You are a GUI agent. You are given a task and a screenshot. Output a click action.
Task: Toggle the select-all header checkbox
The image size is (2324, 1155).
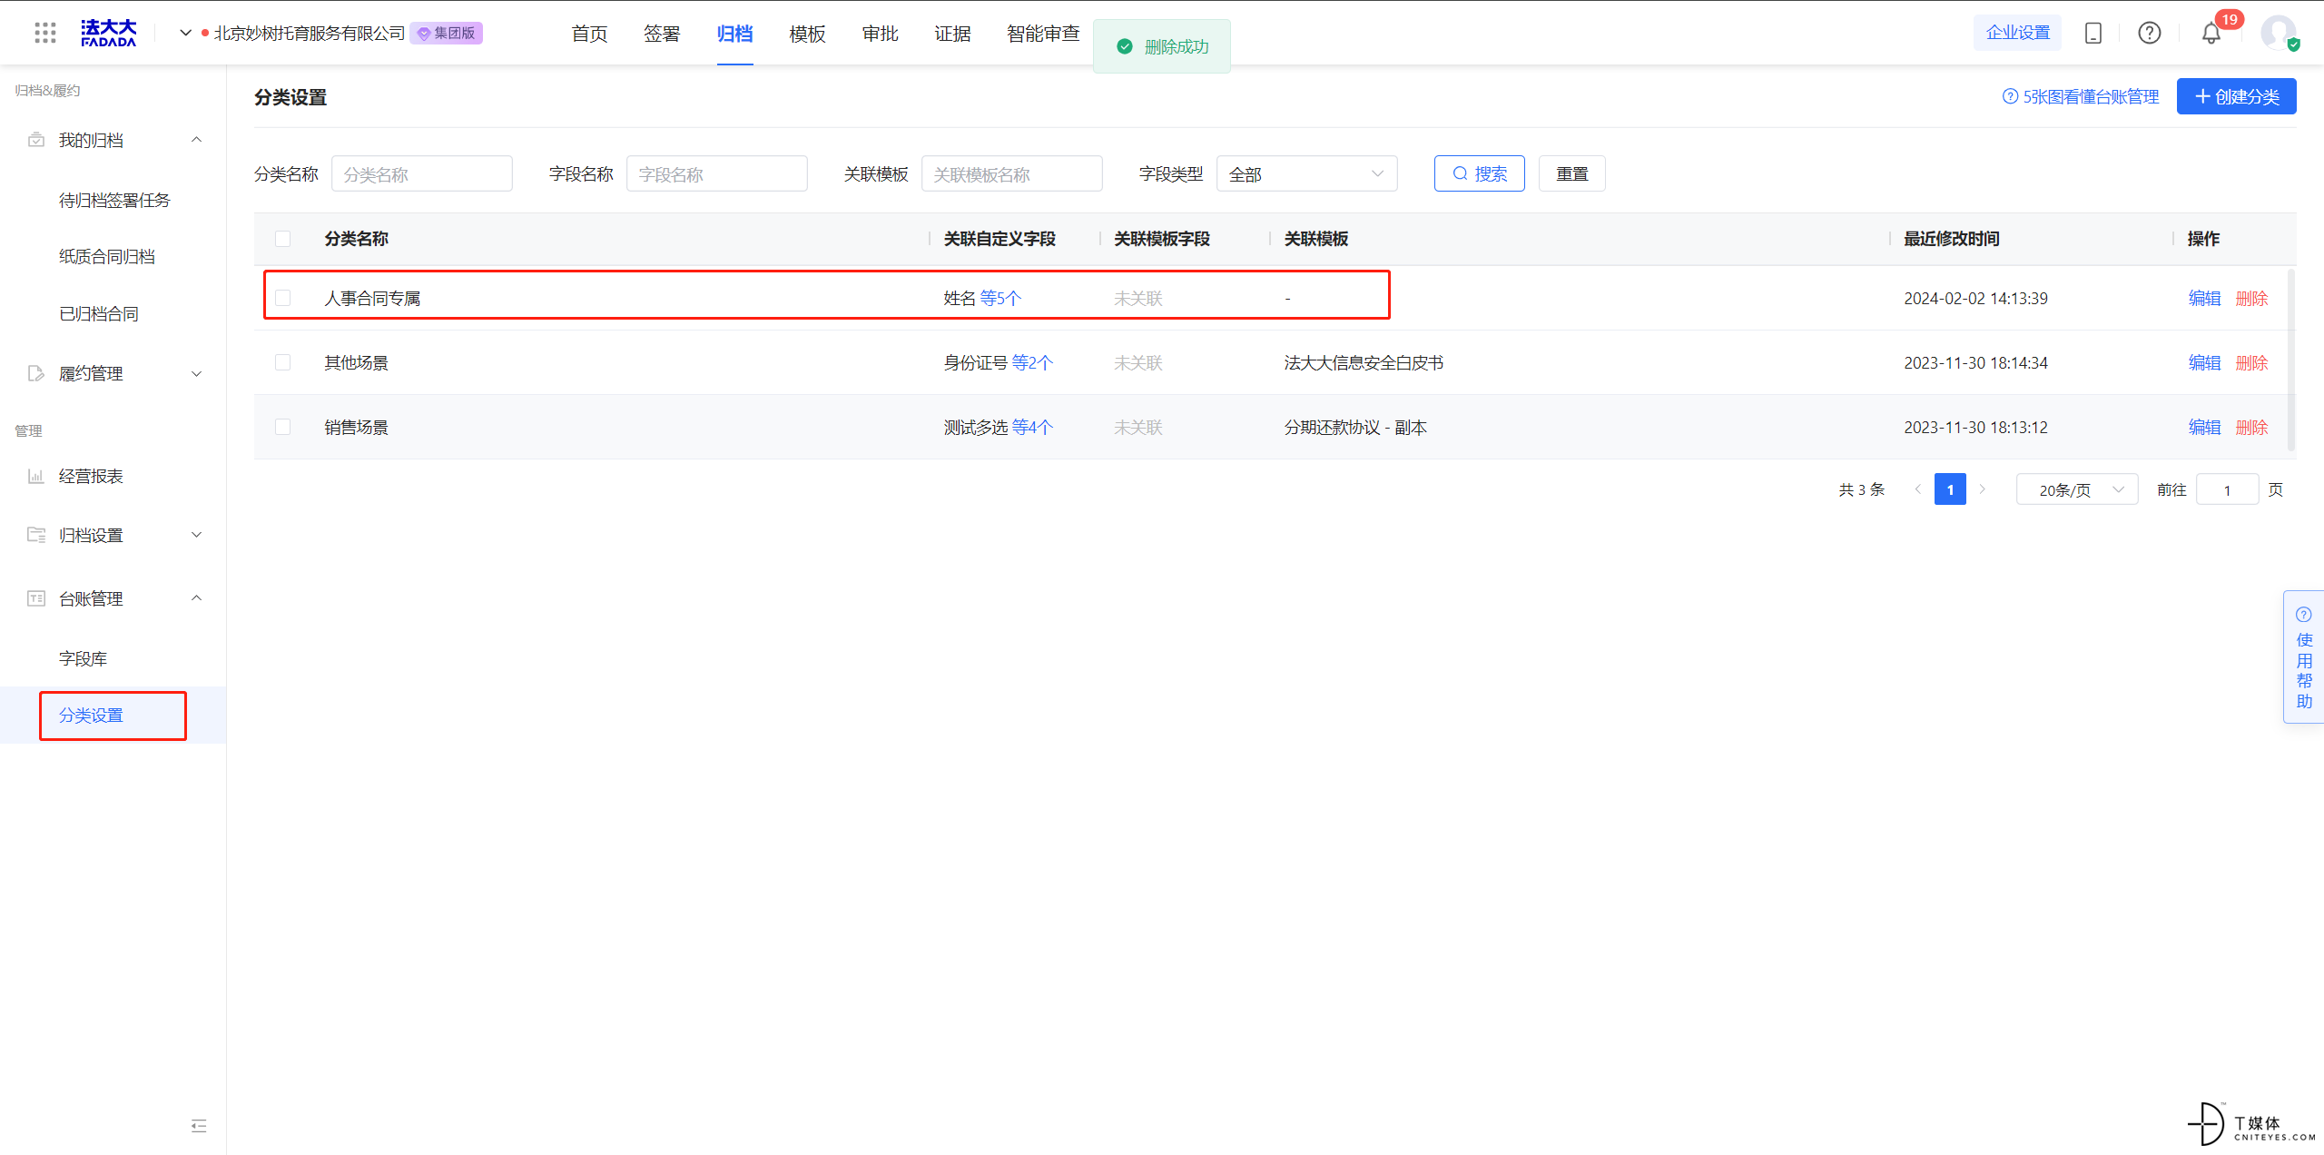click(x=283, y=239)
